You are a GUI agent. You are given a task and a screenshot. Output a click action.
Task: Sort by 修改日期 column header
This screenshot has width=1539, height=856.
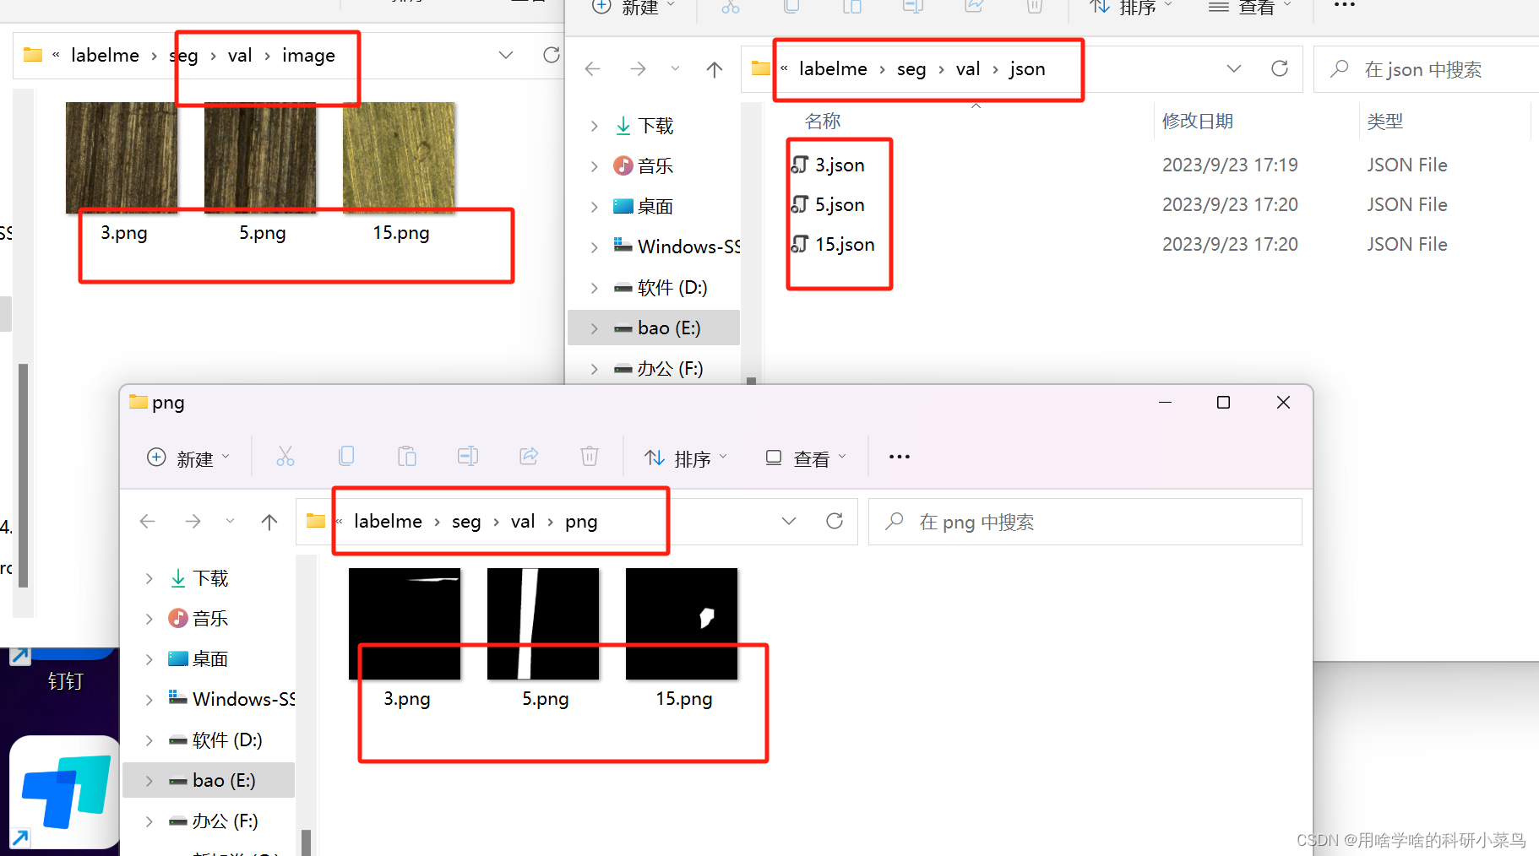pos(1198,122)
